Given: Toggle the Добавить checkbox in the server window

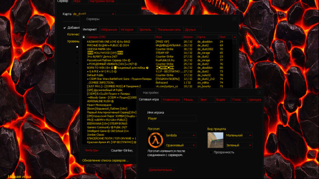Looking at the screenshot, I should pos(65,28).
